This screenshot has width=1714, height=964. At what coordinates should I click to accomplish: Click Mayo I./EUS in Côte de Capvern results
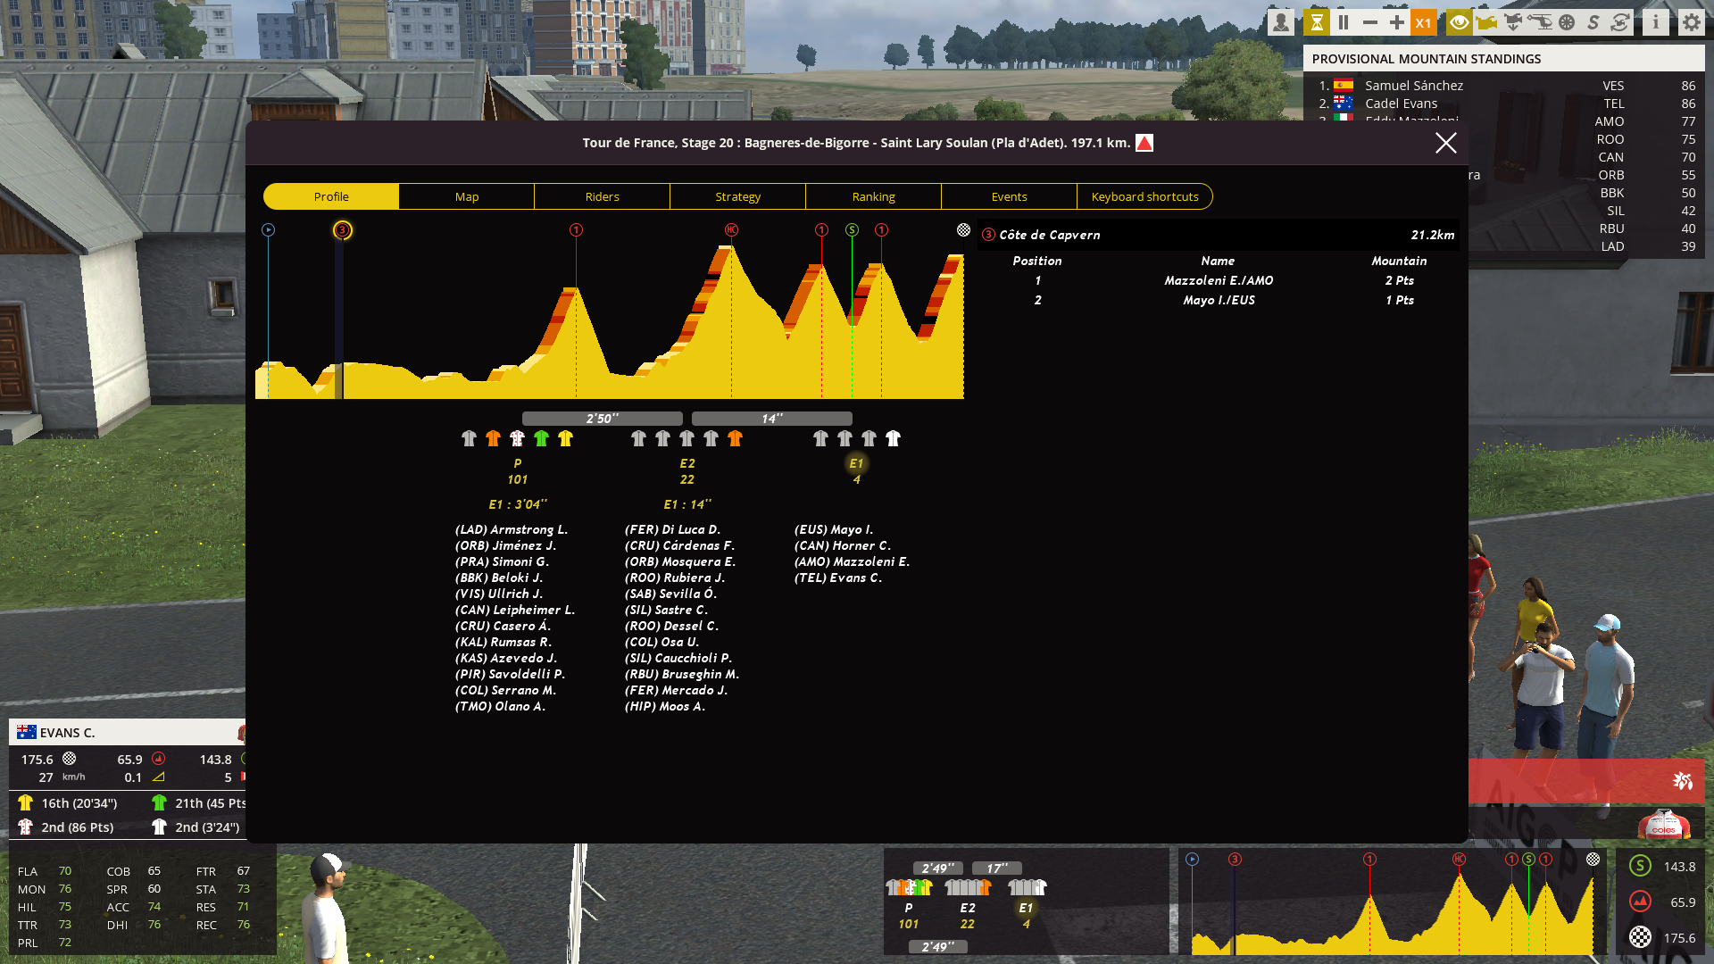pos(1219,300)
